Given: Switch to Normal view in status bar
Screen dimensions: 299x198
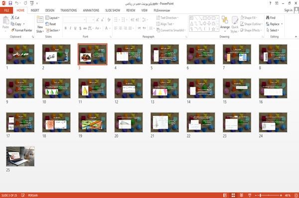Looking at the screenshot, I should click(x=225, y=195).
